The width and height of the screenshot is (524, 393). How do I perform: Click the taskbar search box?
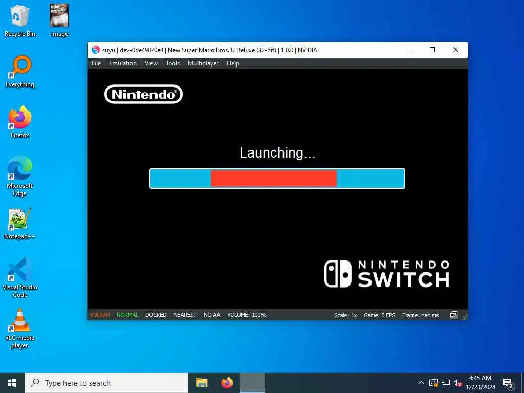[106, 383]
